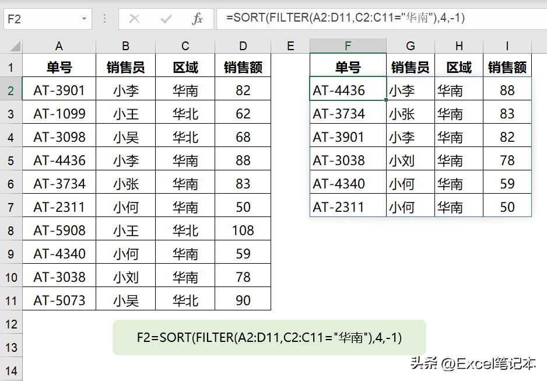547x381 pixels.
Task: Select column A header
Action: 58,44
